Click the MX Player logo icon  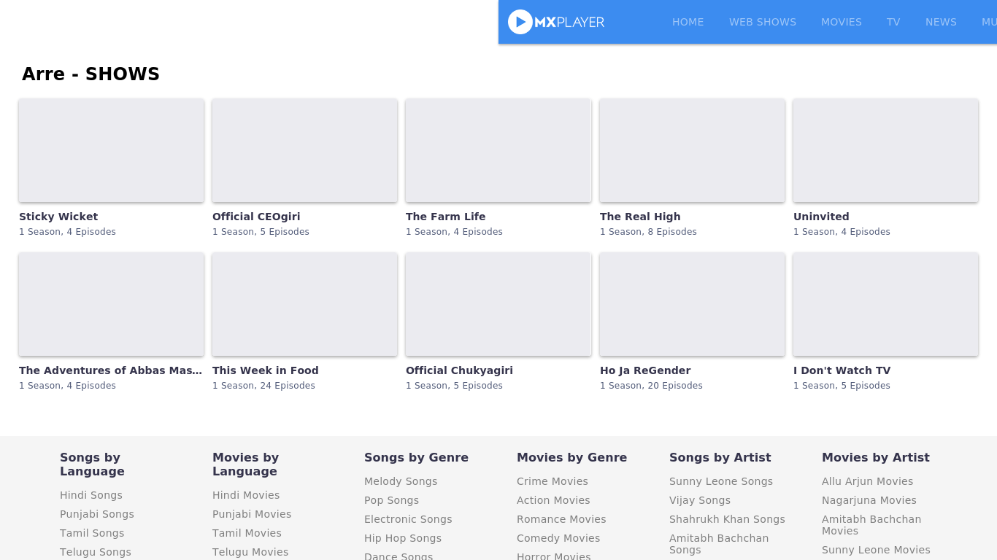coord(520,22)
